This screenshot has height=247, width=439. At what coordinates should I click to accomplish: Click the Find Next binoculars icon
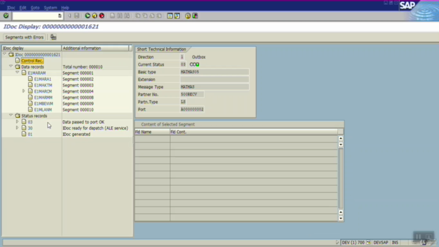127,16
